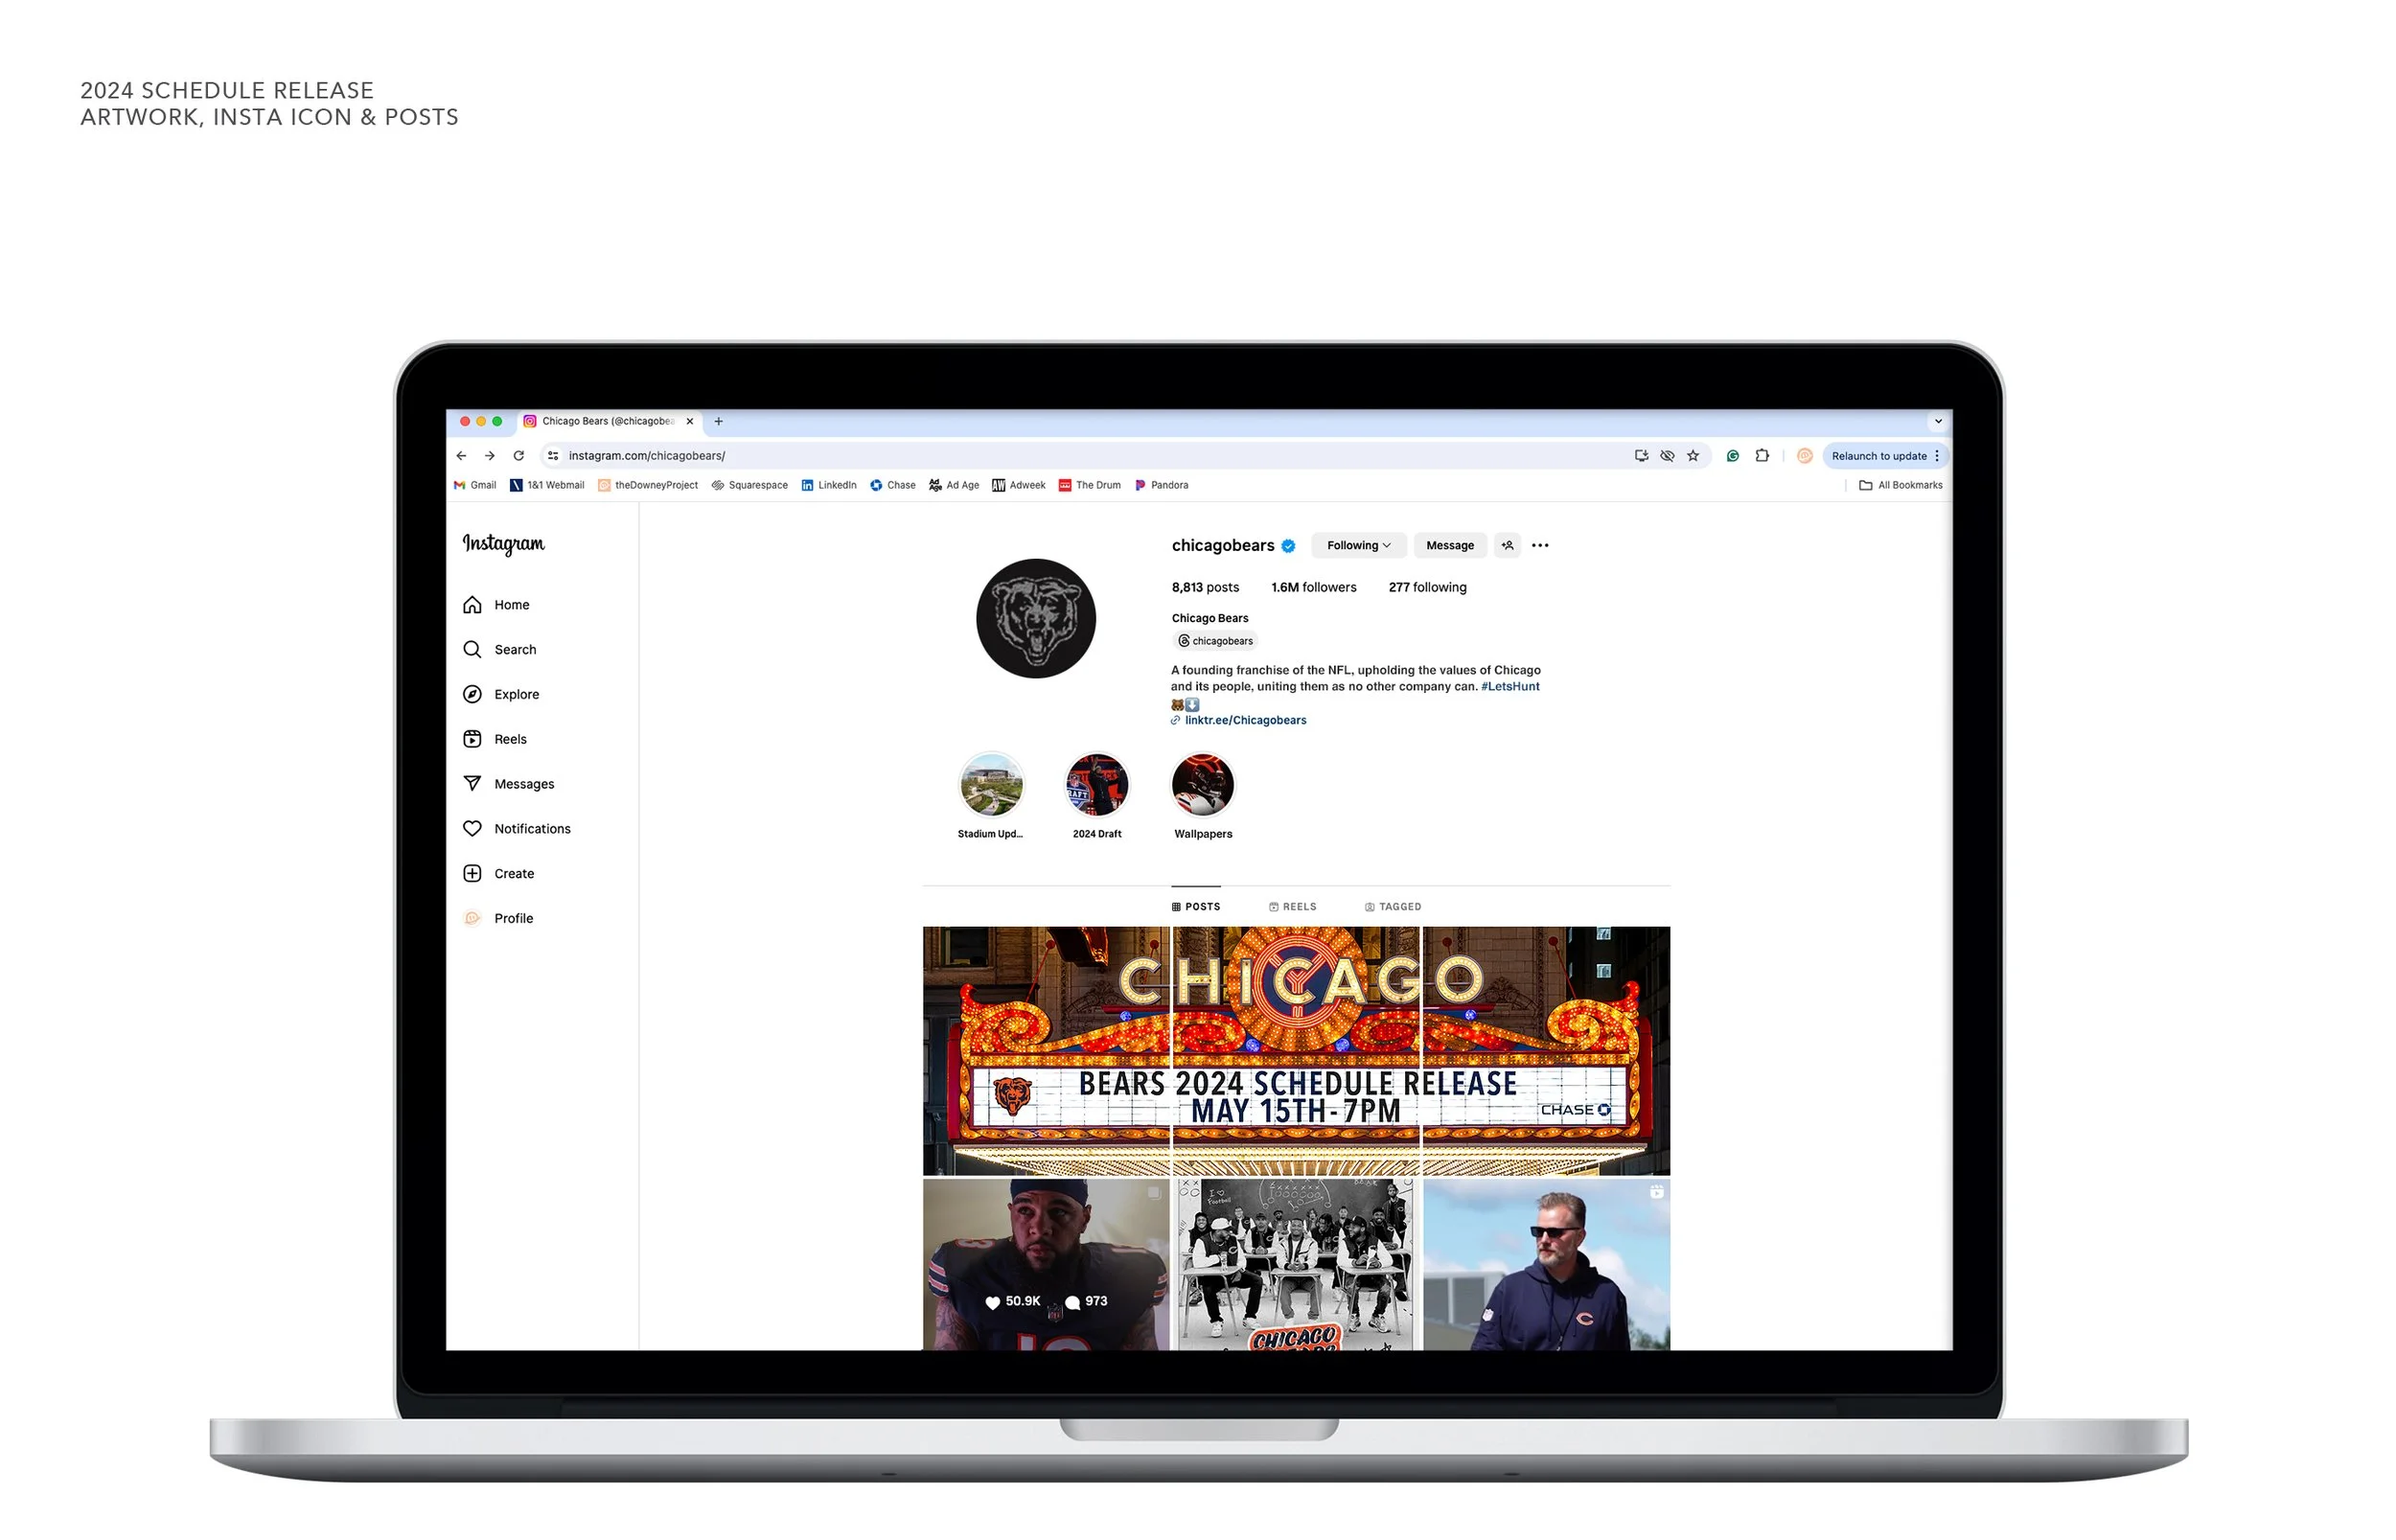Open the 2024 Draft story highlight
Viewport: 2396px width, 1540px height.
click(x=1097, y=796)
